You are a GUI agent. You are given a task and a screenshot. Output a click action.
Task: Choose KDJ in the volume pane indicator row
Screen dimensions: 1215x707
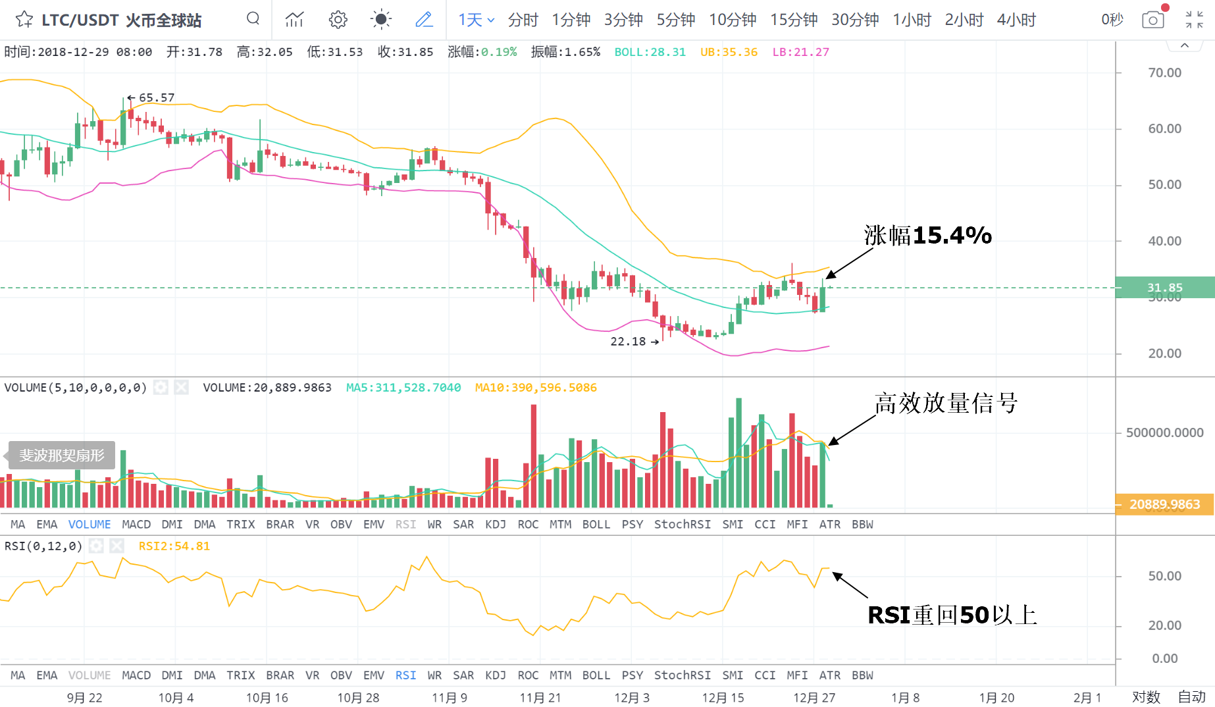496,524
